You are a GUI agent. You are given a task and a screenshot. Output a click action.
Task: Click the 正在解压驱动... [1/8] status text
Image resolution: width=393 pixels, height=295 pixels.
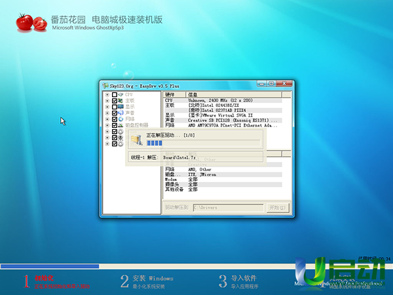coord(170,135)
